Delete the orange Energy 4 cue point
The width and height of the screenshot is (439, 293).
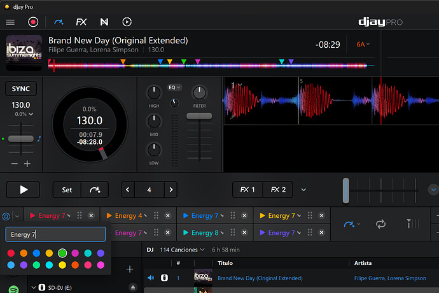point(168,216)
